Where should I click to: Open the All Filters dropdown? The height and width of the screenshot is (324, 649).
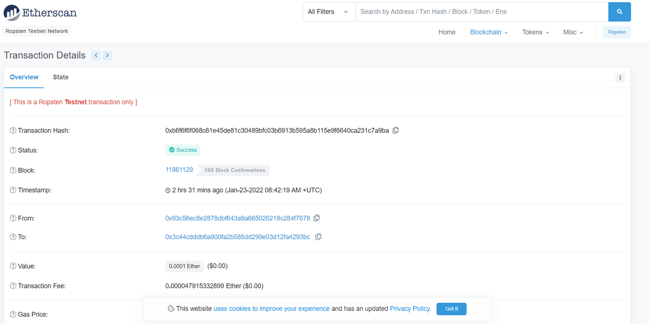point(329,12)
